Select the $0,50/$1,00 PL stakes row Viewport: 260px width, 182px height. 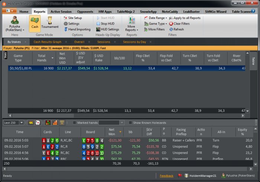coord(127,68)
